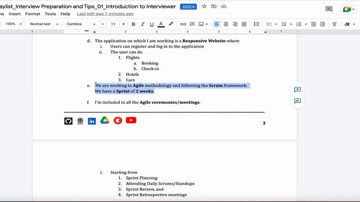Check cloud document status icon
Screen dimensions: 360x202
click(x=224, y=6)
